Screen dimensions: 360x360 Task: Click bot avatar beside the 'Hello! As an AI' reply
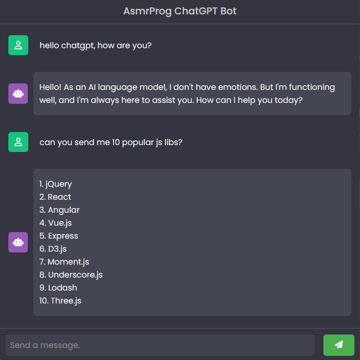click(18, 94)
